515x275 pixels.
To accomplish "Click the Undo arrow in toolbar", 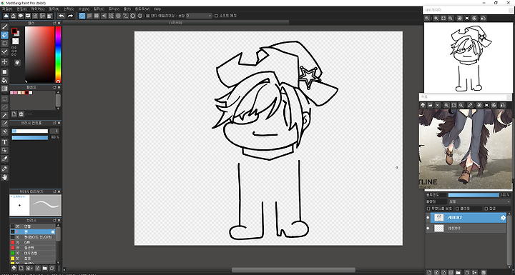I will click(62, 16).
